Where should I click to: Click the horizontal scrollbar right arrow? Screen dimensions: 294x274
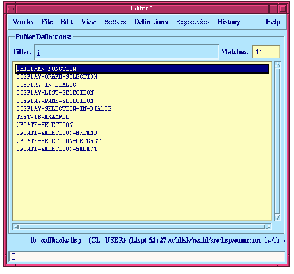click(268, 227)
